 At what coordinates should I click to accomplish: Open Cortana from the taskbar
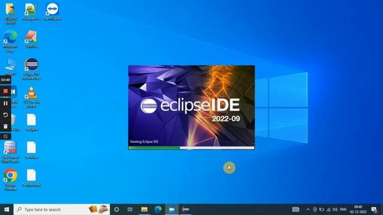point(117,210)
